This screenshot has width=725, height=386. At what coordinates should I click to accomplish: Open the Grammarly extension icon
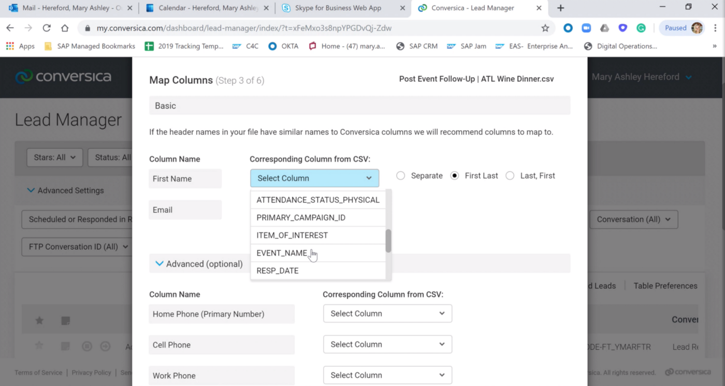point(641,28)
